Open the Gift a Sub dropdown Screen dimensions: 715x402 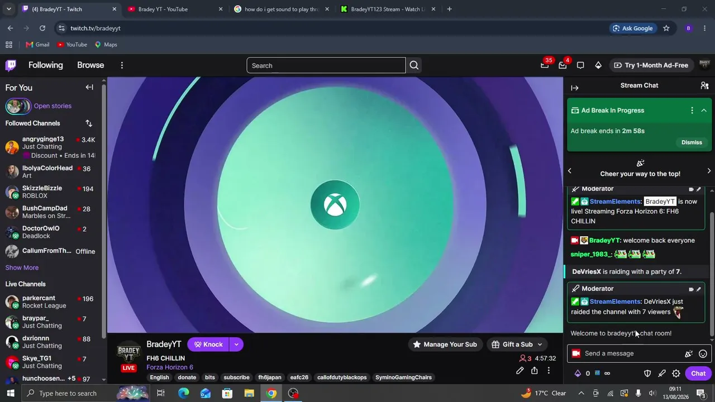coord(517,344)
